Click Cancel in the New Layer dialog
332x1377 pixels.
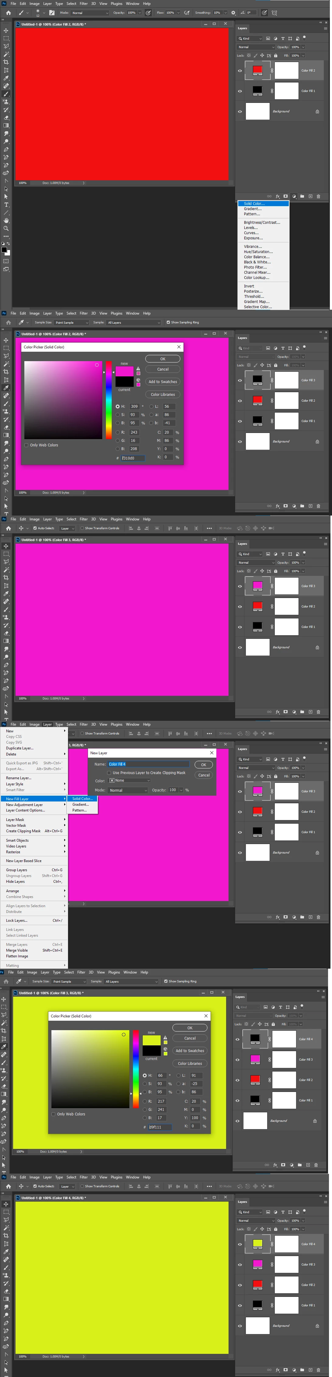pyautogui.click(x=204, y=775)
